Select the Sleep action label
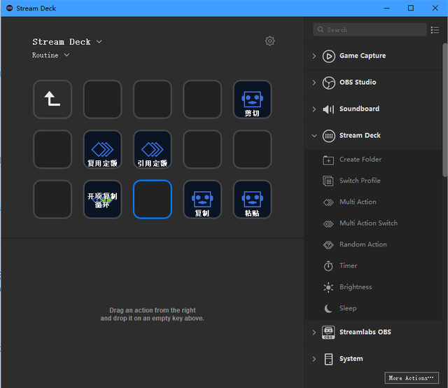 tap(348, 308)
